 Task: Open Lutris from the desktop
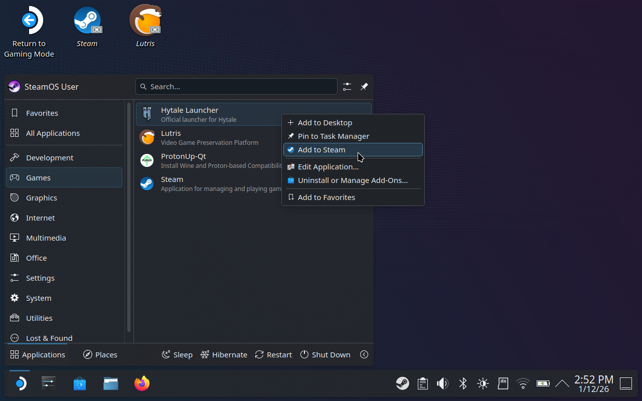pyautogui.click(x=145, y=20)
